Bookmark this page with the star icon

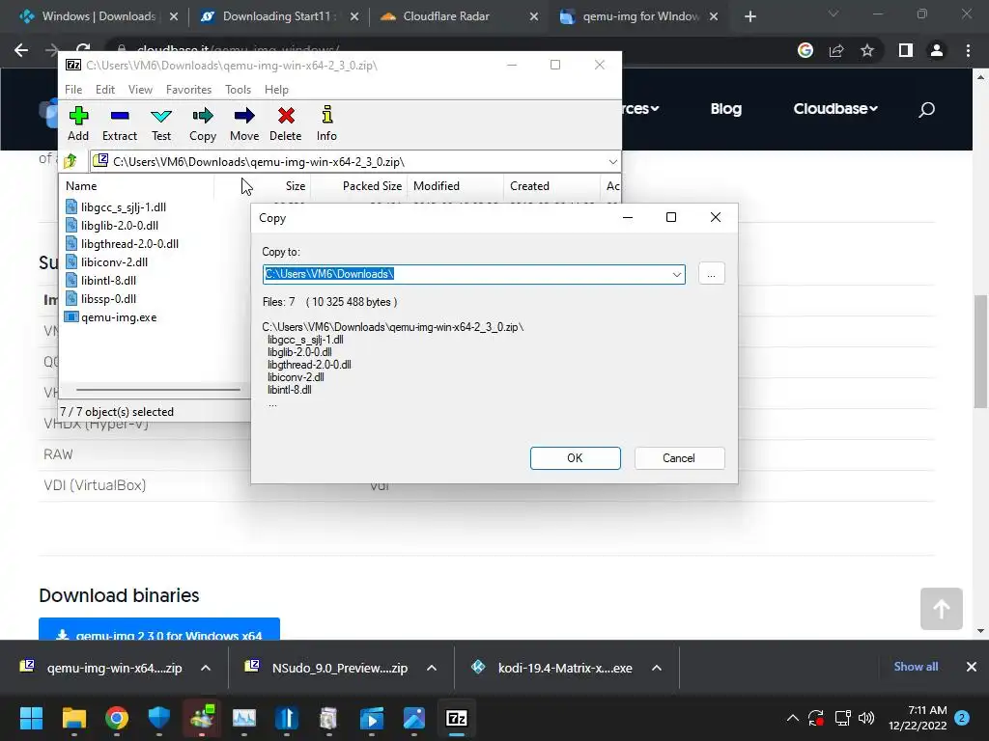click(867, 50)
